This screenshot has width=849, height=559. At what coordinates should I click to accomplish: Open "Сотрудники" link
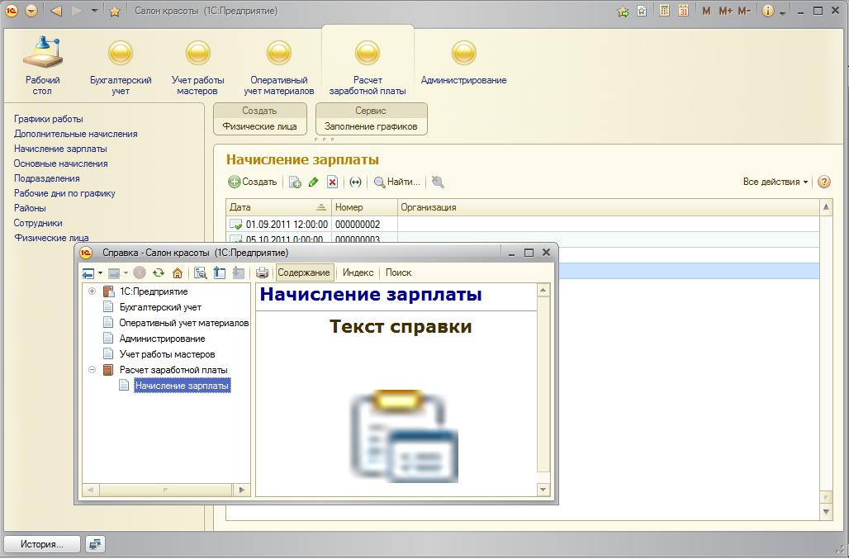click(38, 223)
